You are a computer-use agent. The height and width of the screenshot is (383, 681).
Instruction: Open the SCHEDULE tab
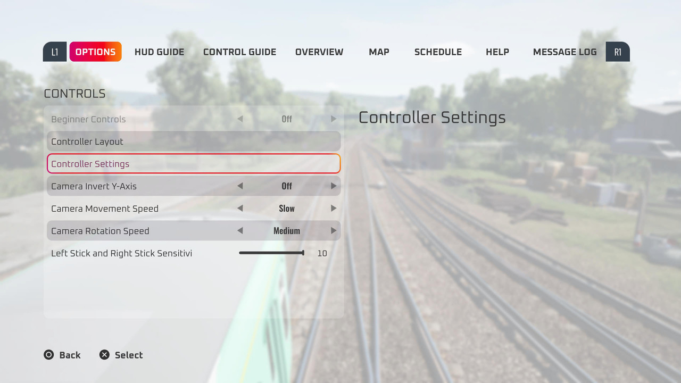[x=438, y=52]
